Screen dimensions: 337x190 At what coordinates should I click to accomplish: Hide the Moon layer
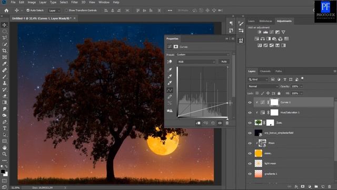[x=250, y=143]
